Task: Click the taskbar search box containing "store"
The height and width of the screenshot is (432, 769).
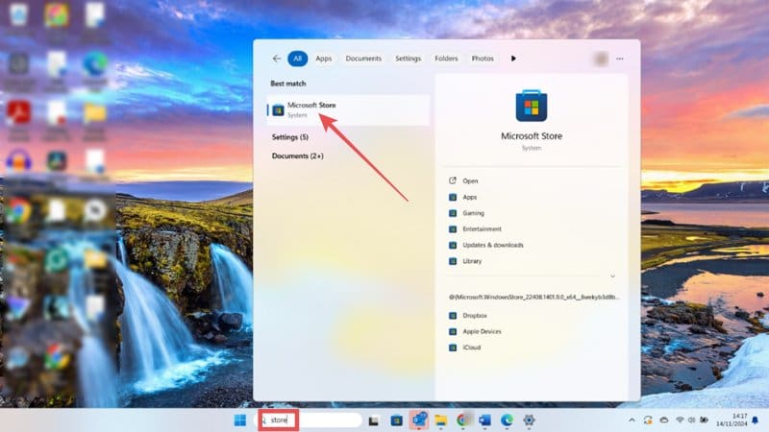Action: (x=308, y=420)
